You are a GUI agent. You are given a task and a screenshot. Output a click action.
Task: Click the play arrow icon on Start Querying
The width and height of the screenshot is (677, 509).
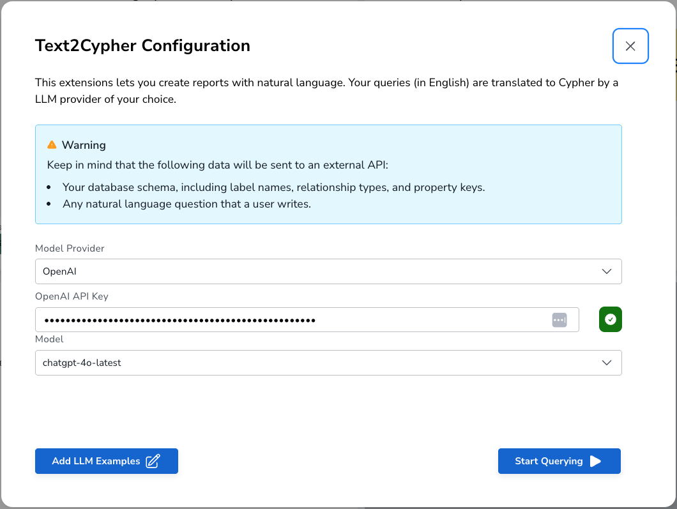click(597, 460)
